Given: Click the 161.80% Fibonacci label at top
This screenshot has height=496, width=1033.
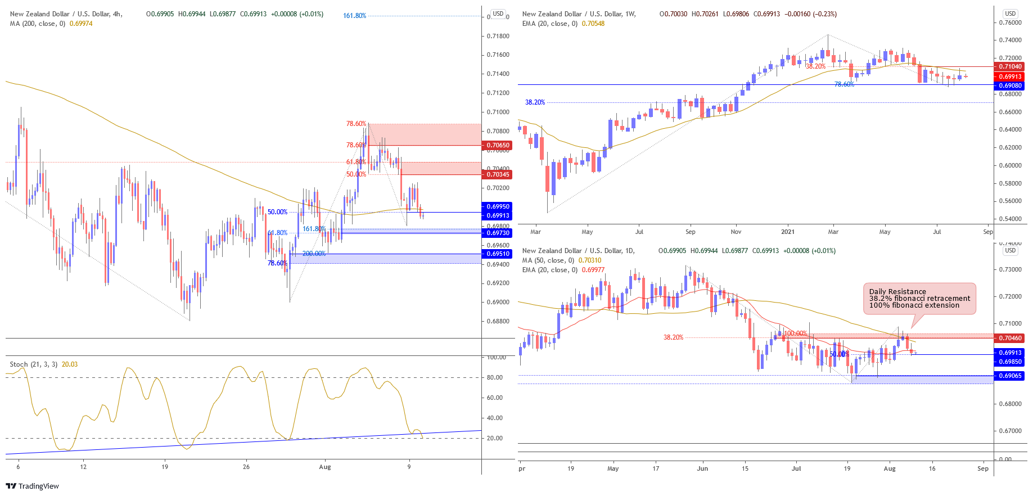Looking at the screenshot, I should [x=354, y=16].
